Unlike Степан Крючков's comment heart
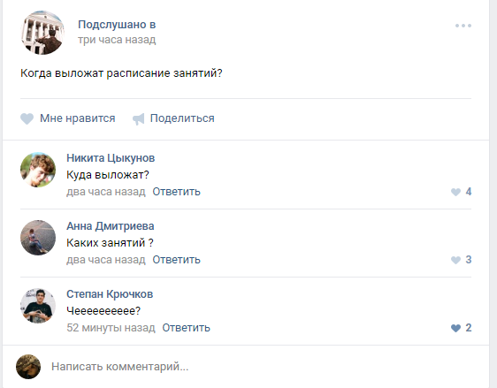Viewport: 497px width, 388px height. [x=455, y=328]
